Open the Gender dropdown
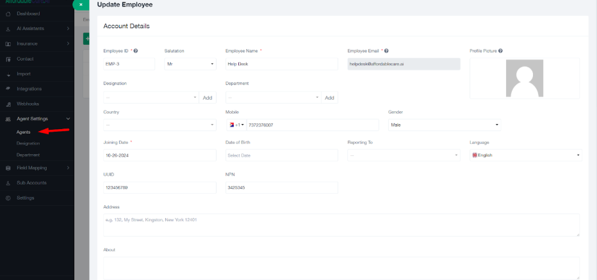 (x=444, y=125)
